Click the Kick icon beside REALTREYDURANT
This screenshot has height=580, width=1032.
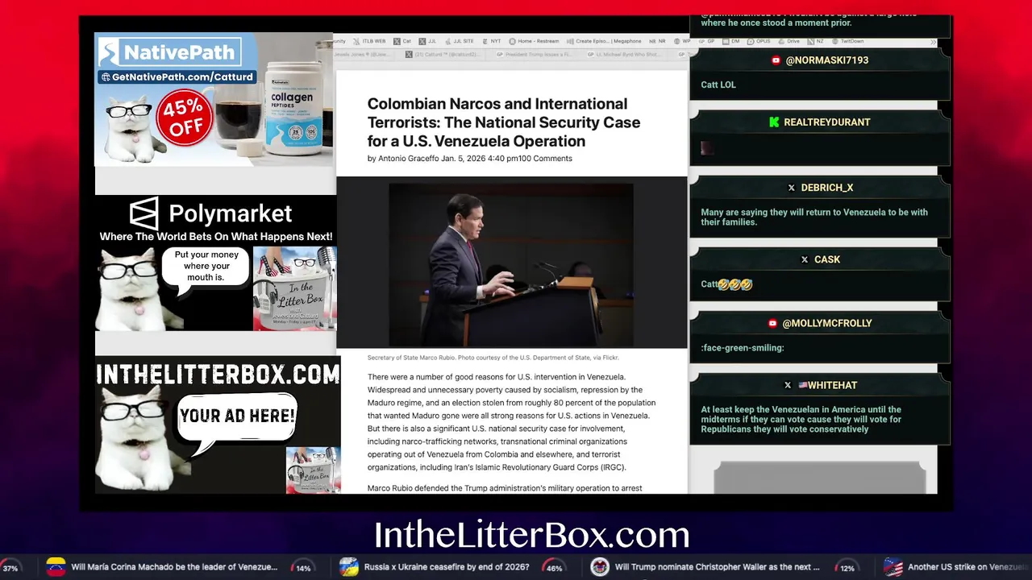[774, 122]
